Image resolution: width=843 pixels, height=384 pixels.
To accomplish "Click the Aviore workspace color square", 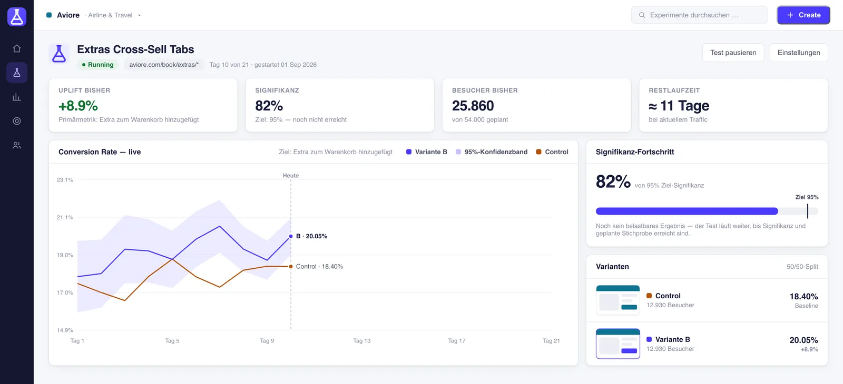I will (x=49, y=15).
